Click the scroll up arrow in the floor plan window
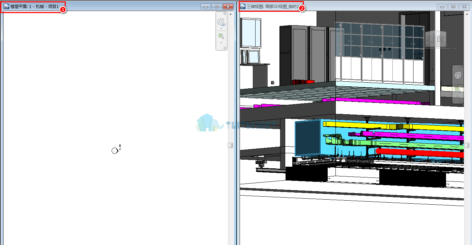472x245 pixels. [231, 14]
